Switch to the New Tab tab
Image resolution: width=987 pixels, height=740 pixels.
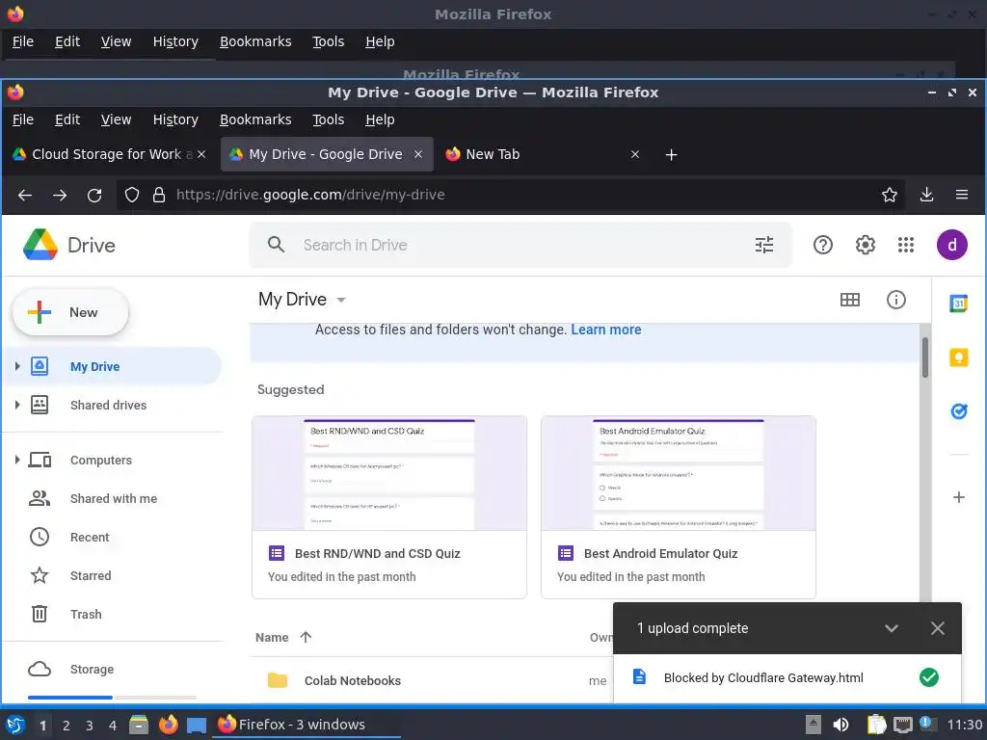(543, 154)
